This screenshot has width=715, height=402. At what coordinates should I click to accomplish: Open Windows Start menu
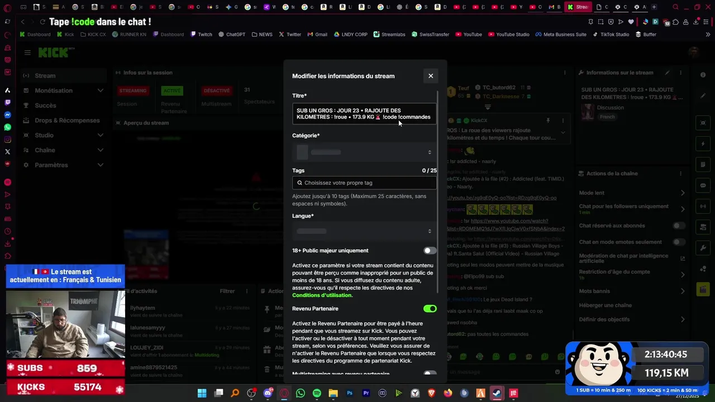click(202, 393)
